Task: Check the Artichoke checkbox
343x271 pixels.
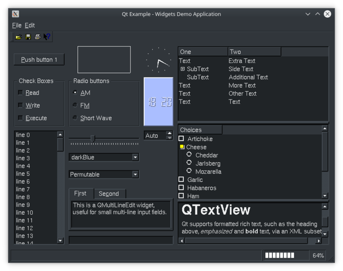Action: [181, 139]
